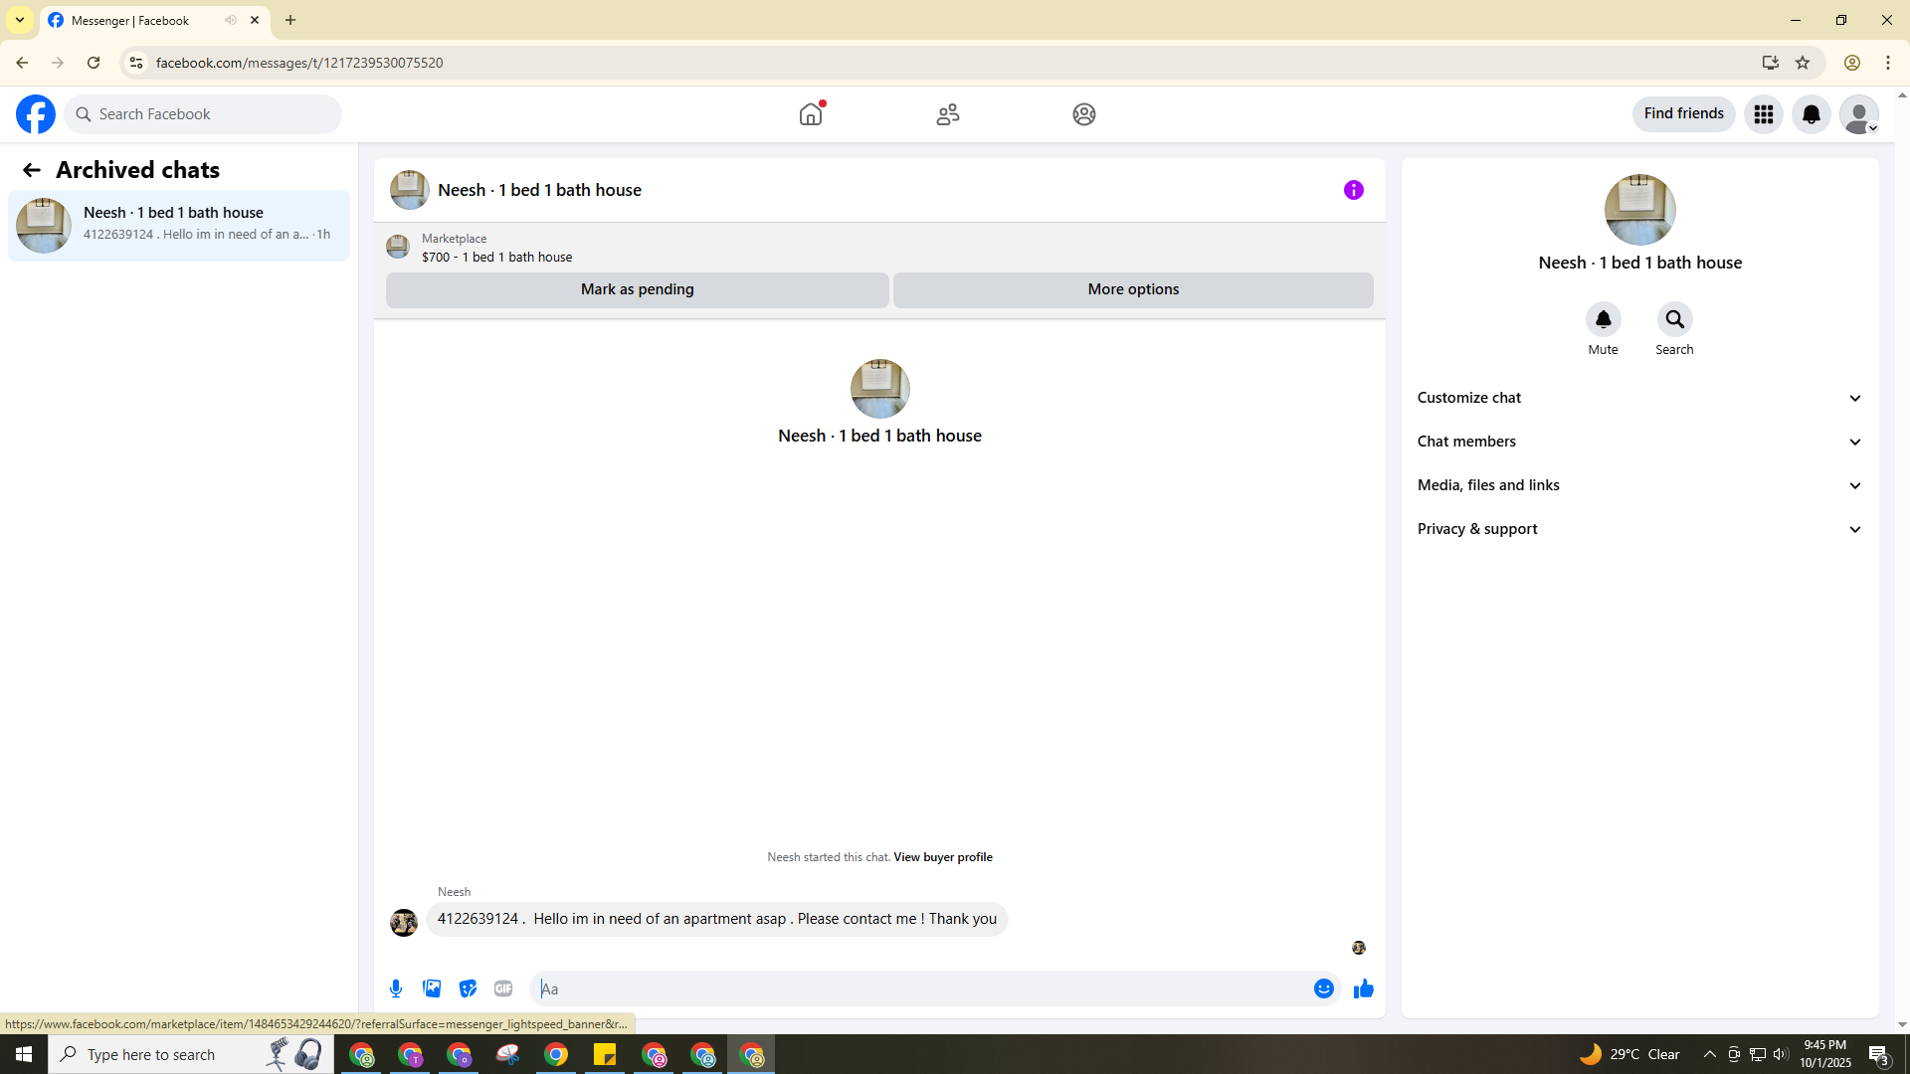The height and width of the screenshot is (1074, 1910).
Task: Attach a photo using image icon
Action: pyautogui.click(x=432, y=988)
